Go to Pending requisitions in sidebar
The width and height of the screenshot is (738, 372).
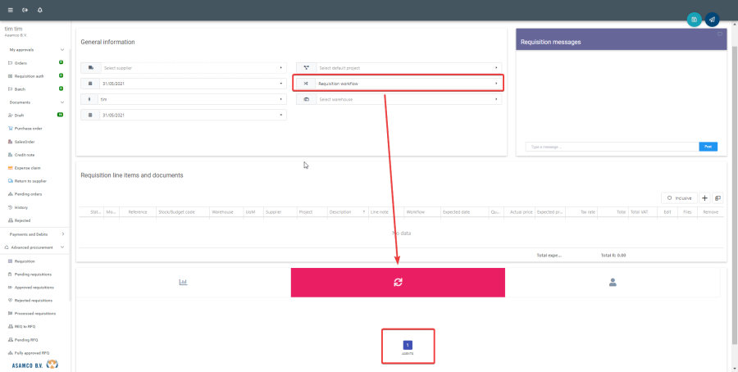coord(34,274)
